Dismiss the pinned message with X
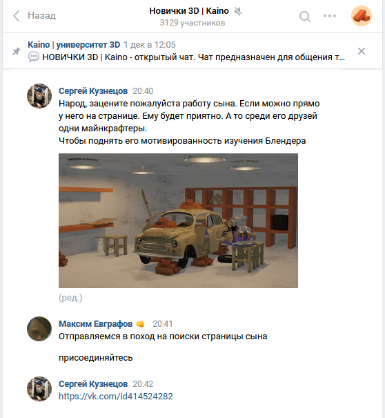This screenshot has width=385, height=418. pos(362,51)
